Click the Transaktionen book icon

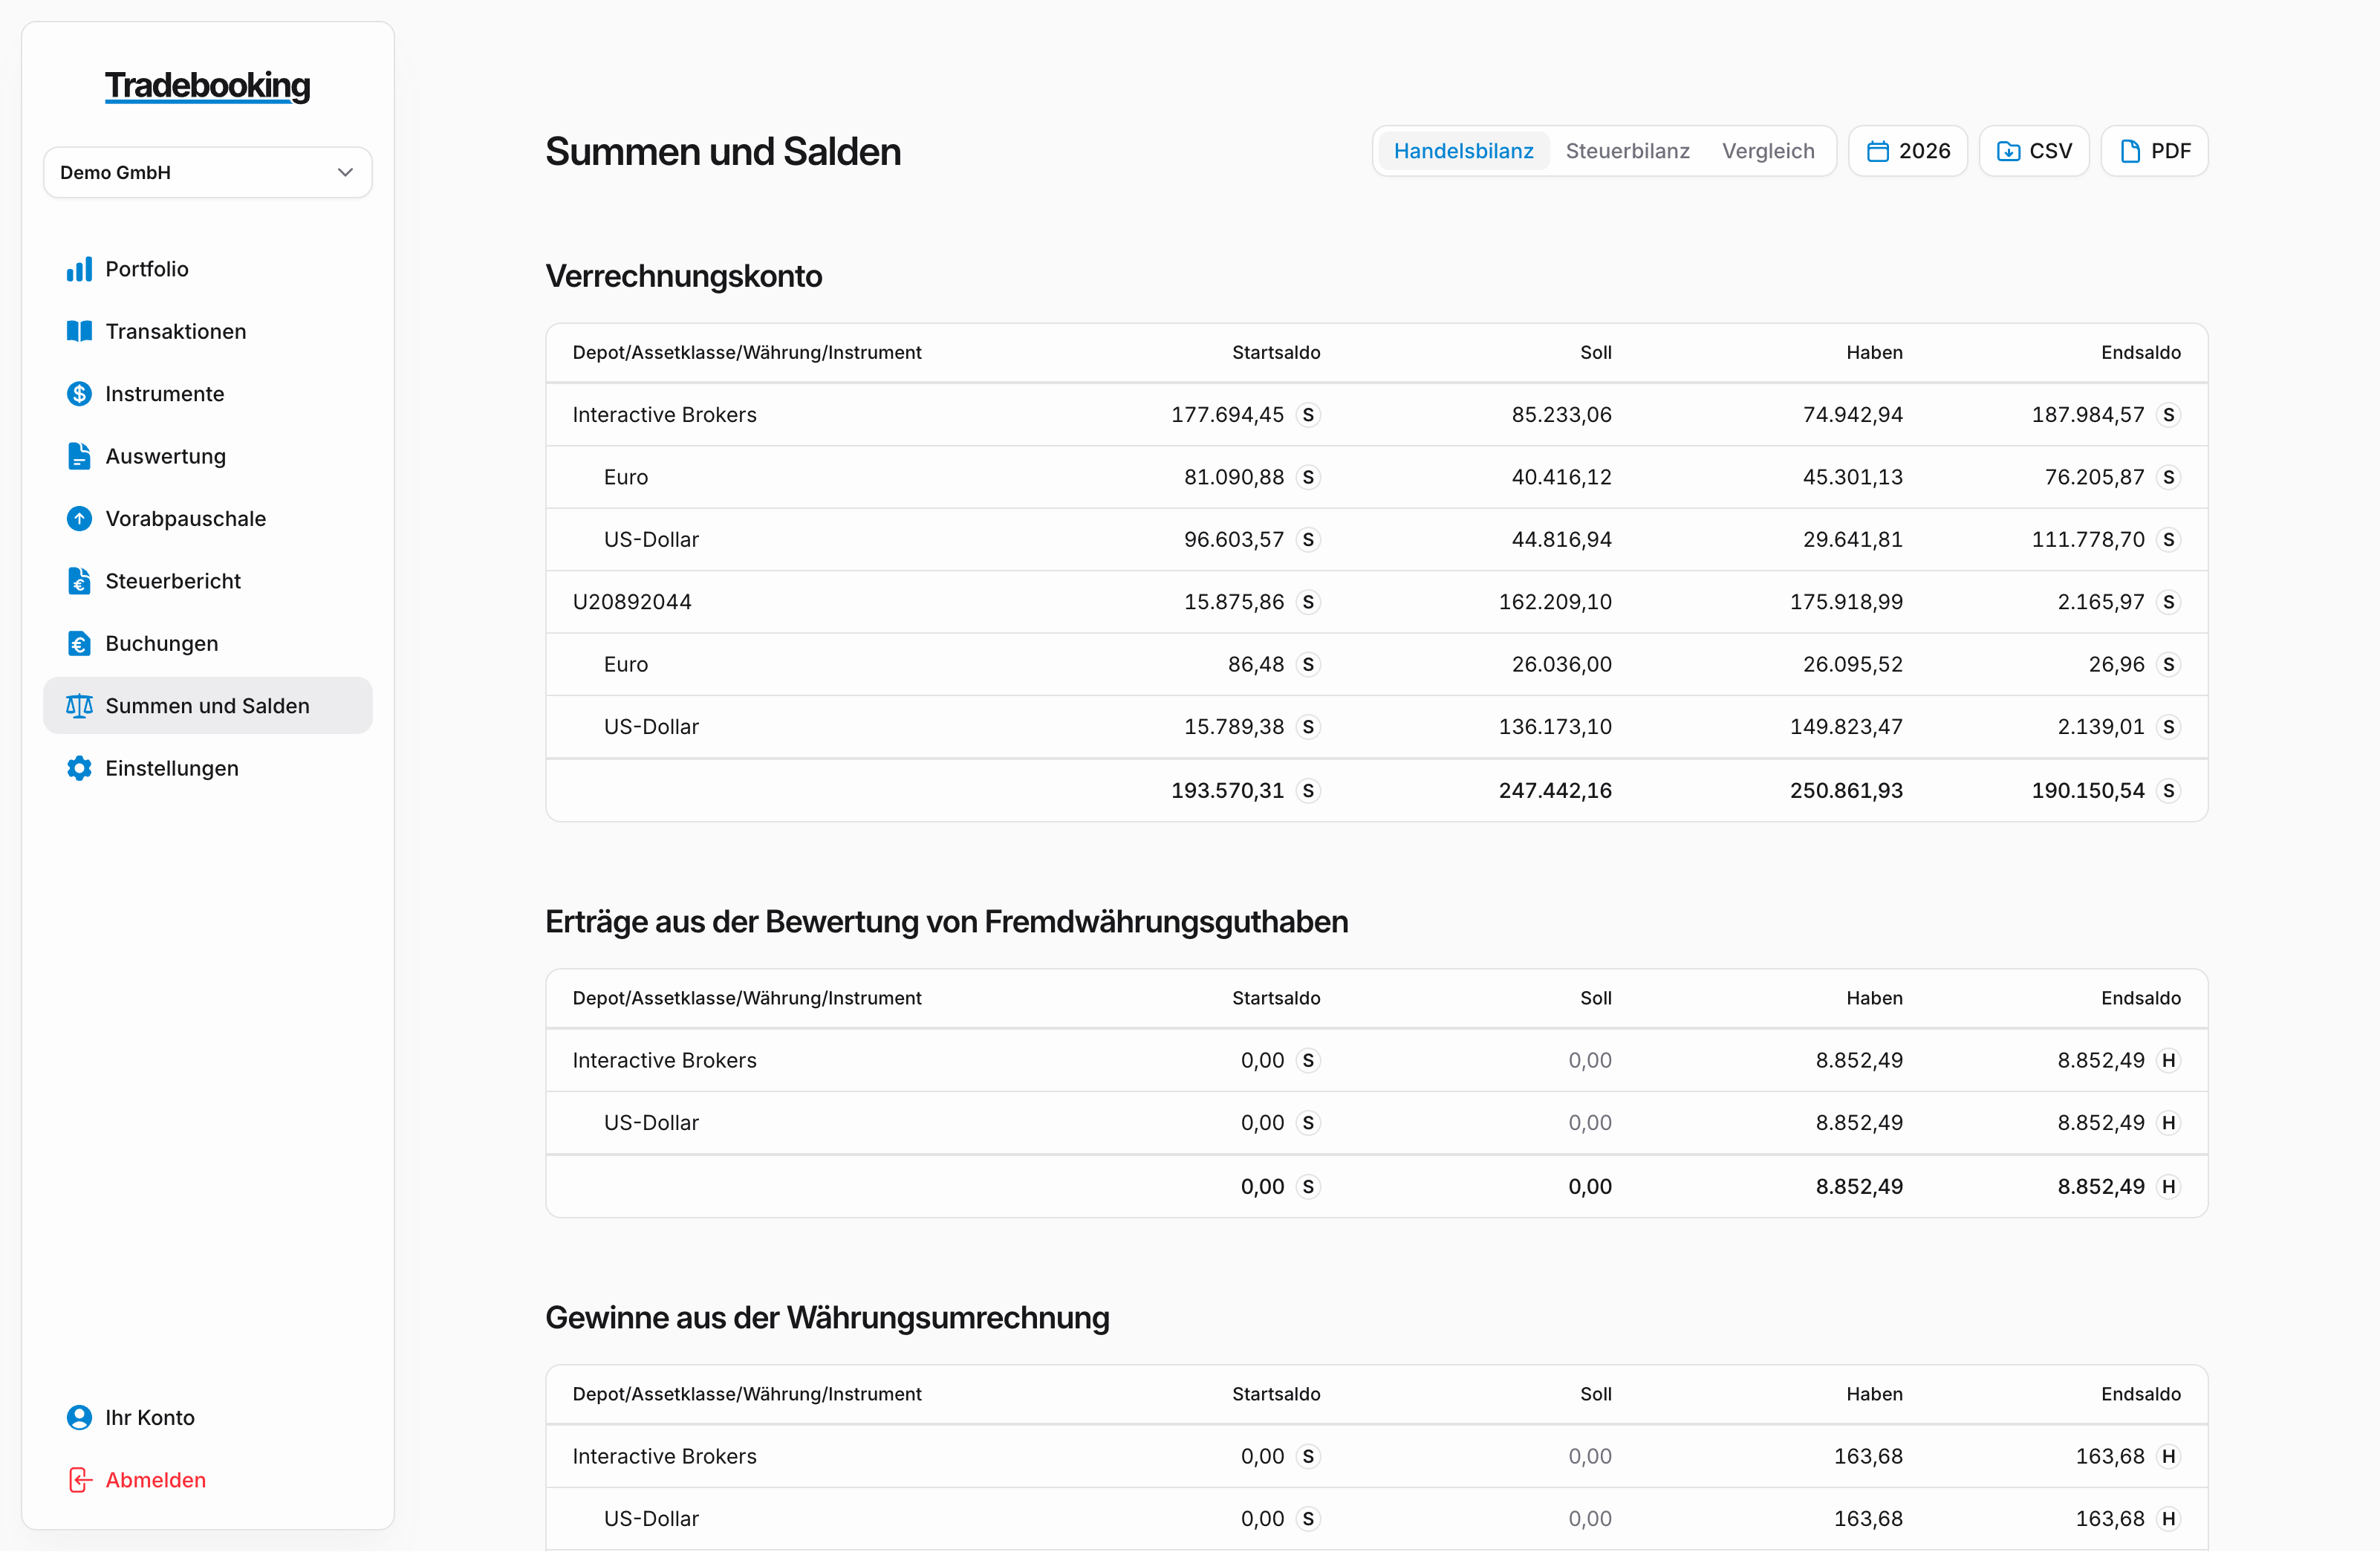click(x=79, y=331)
